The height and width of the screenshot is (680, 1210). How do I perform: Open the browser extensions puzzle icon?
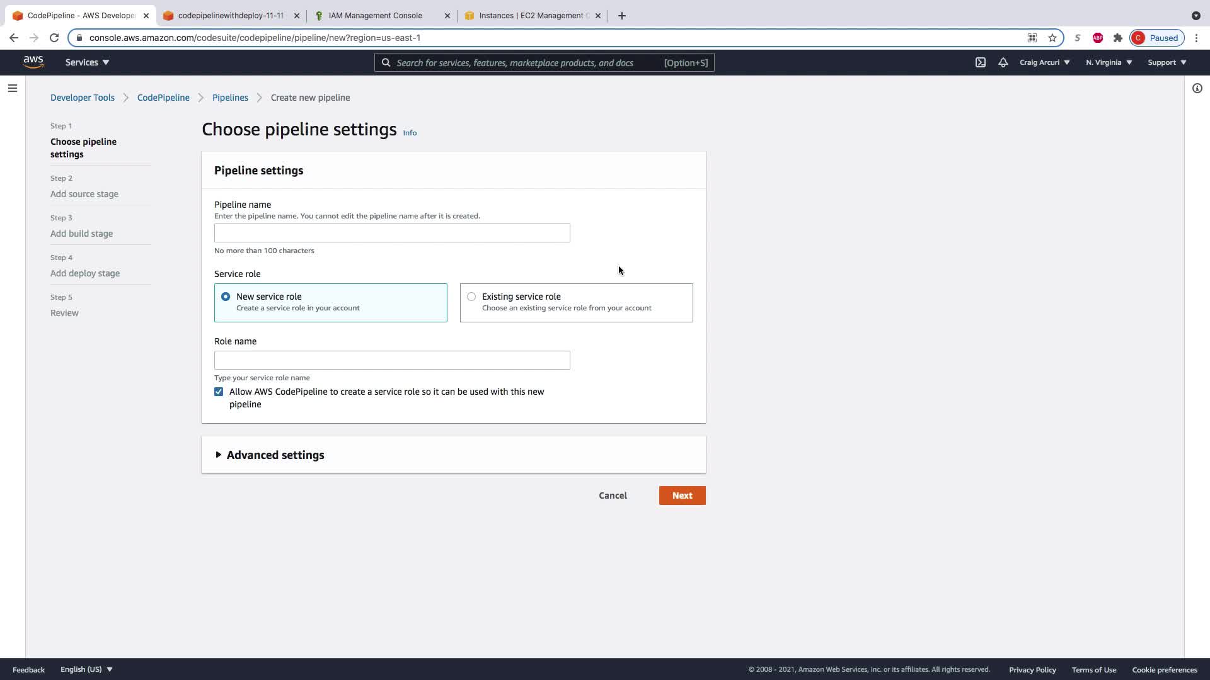tap(1117, 38)
